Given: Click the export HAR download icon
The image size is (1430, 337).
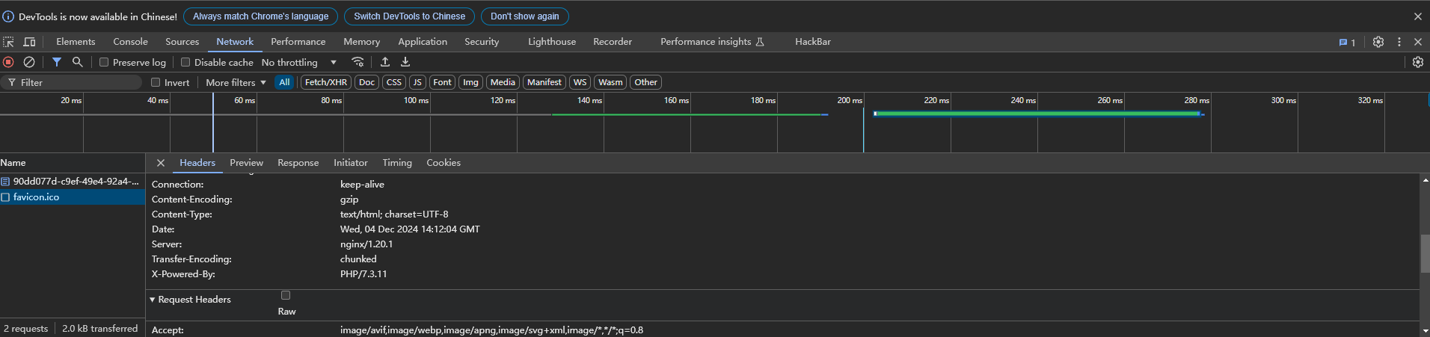Looking at the screenshot, I should click(405, 62).
